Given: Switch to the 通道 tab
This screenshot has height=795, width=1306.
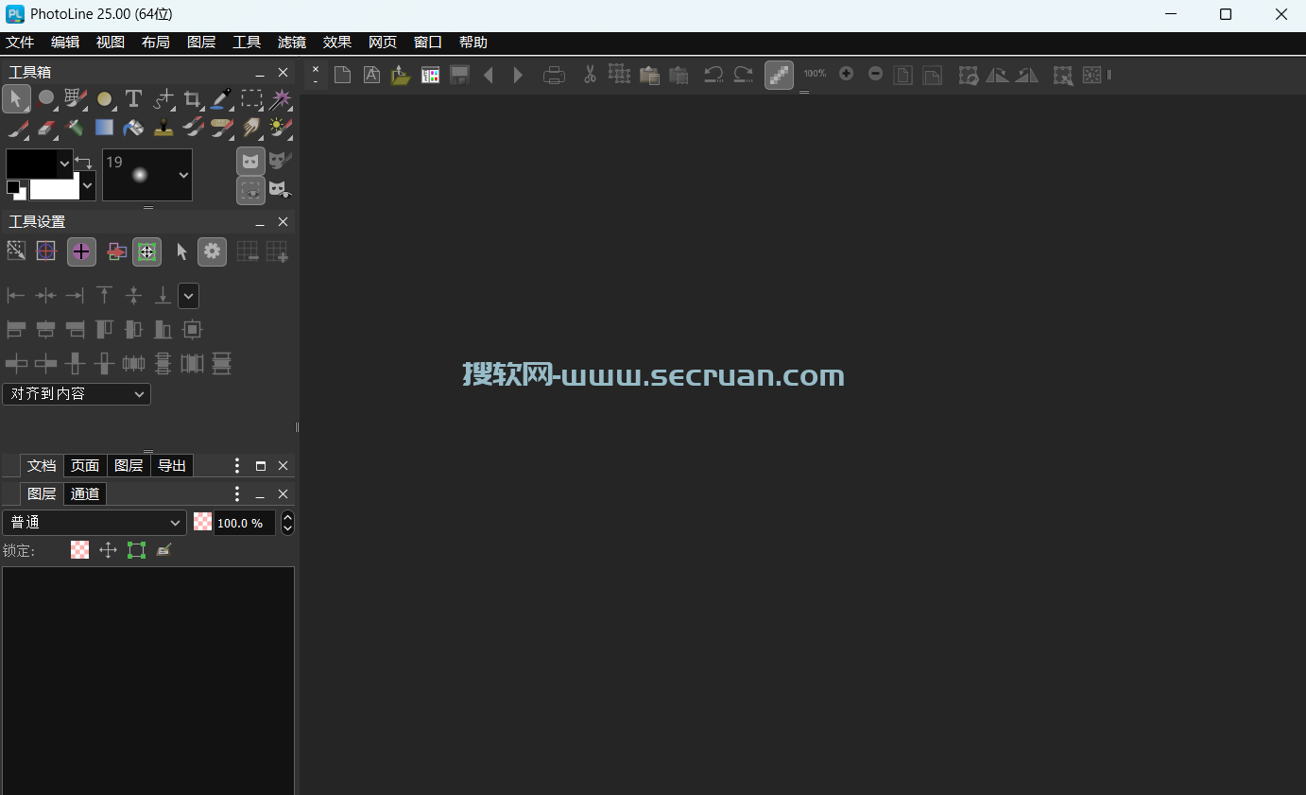Looking at the screenshot, I should (x=85, y=494).
